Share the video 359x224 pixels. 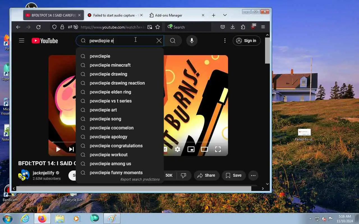click(206, 176)
